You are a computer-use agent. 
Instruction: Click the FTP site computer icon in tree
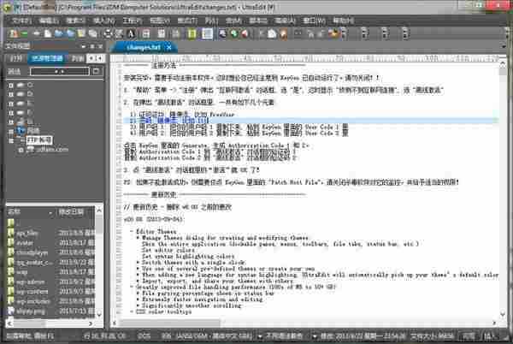click(x=31, y=150)
